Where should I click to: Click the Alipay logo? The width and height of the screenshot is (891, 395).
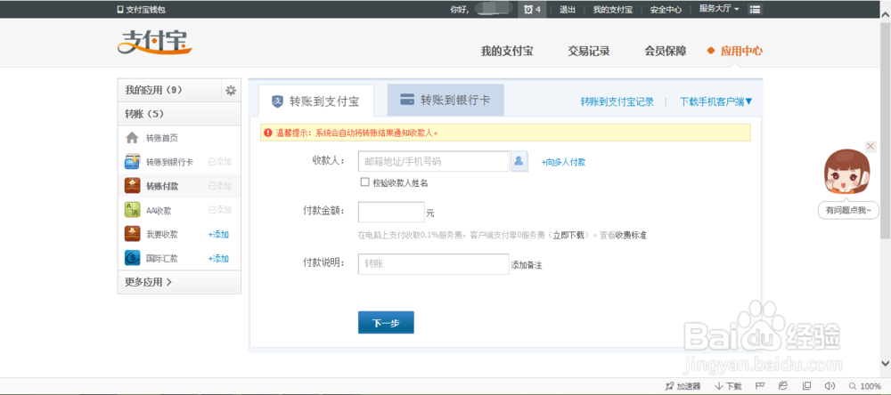154,43
